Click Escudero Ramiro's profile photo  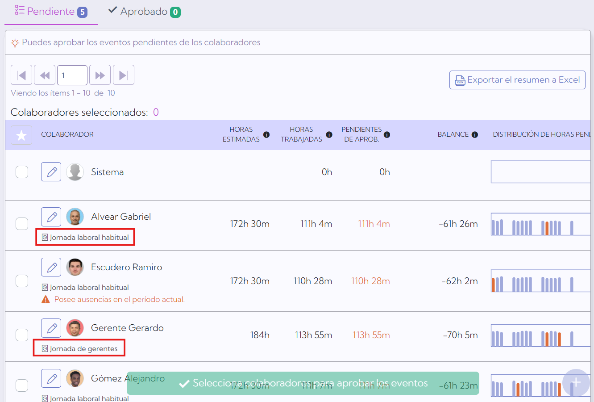click(x=75, y=267)
